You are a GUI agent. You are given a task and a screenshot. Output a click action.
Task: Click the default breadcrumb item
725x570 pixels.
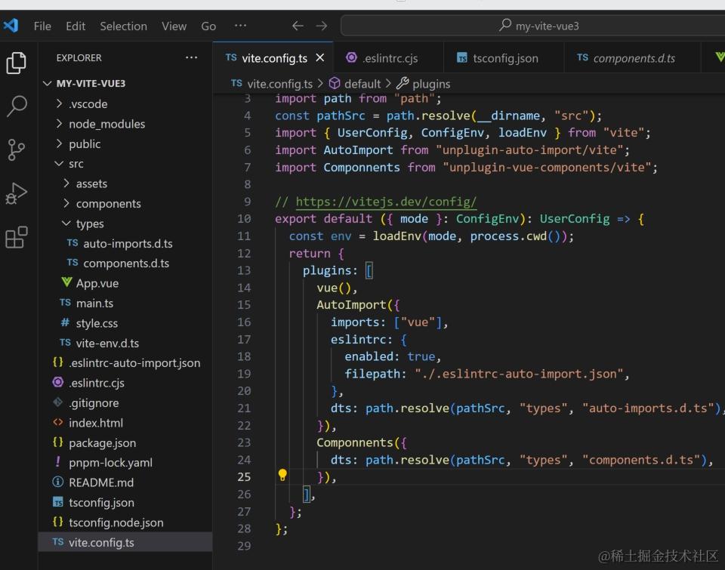coord(362,84)
